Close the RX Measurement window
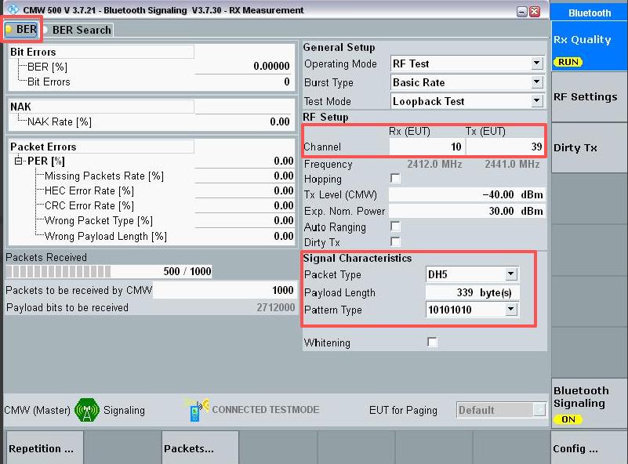This screenshot has width=628, height=464. [x=535, y=12]
